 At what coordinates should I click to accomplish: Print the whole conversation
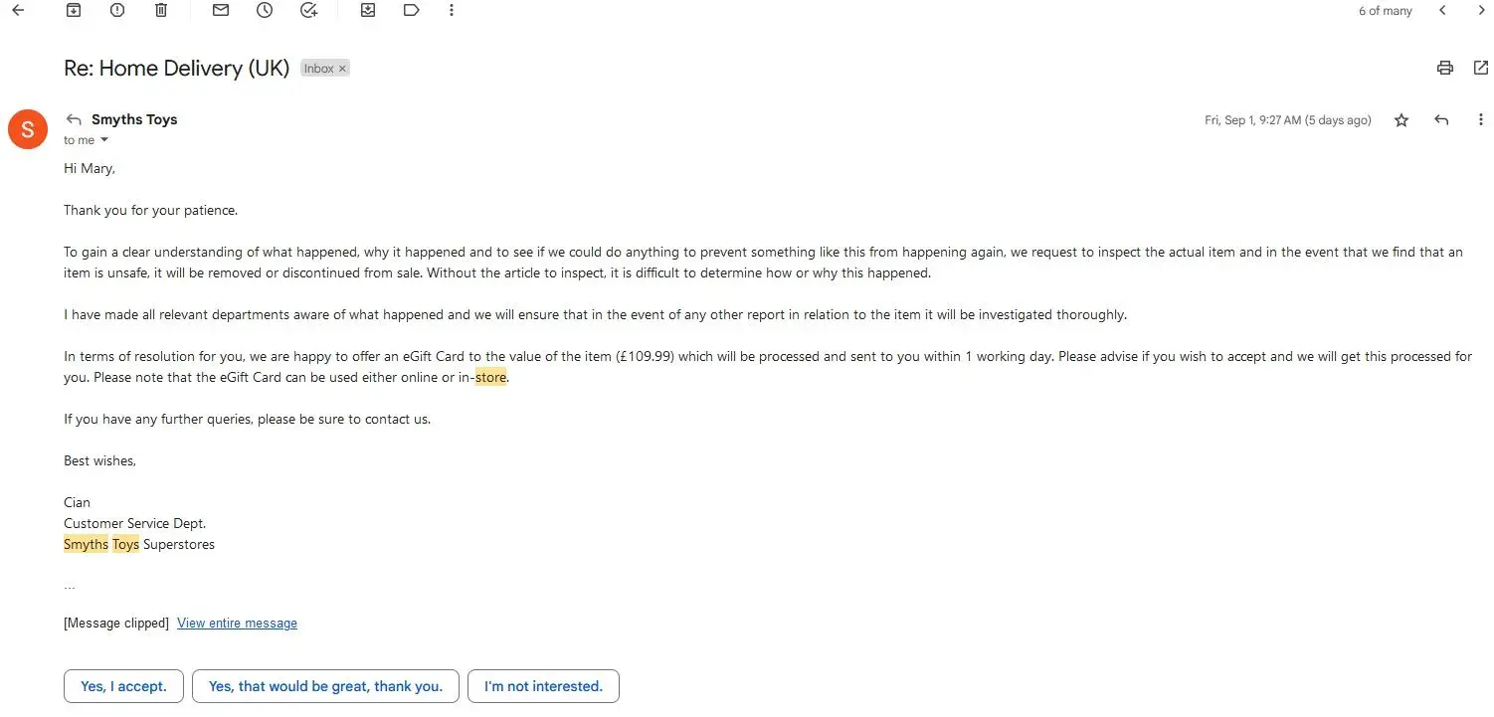tap(1444, 68)
